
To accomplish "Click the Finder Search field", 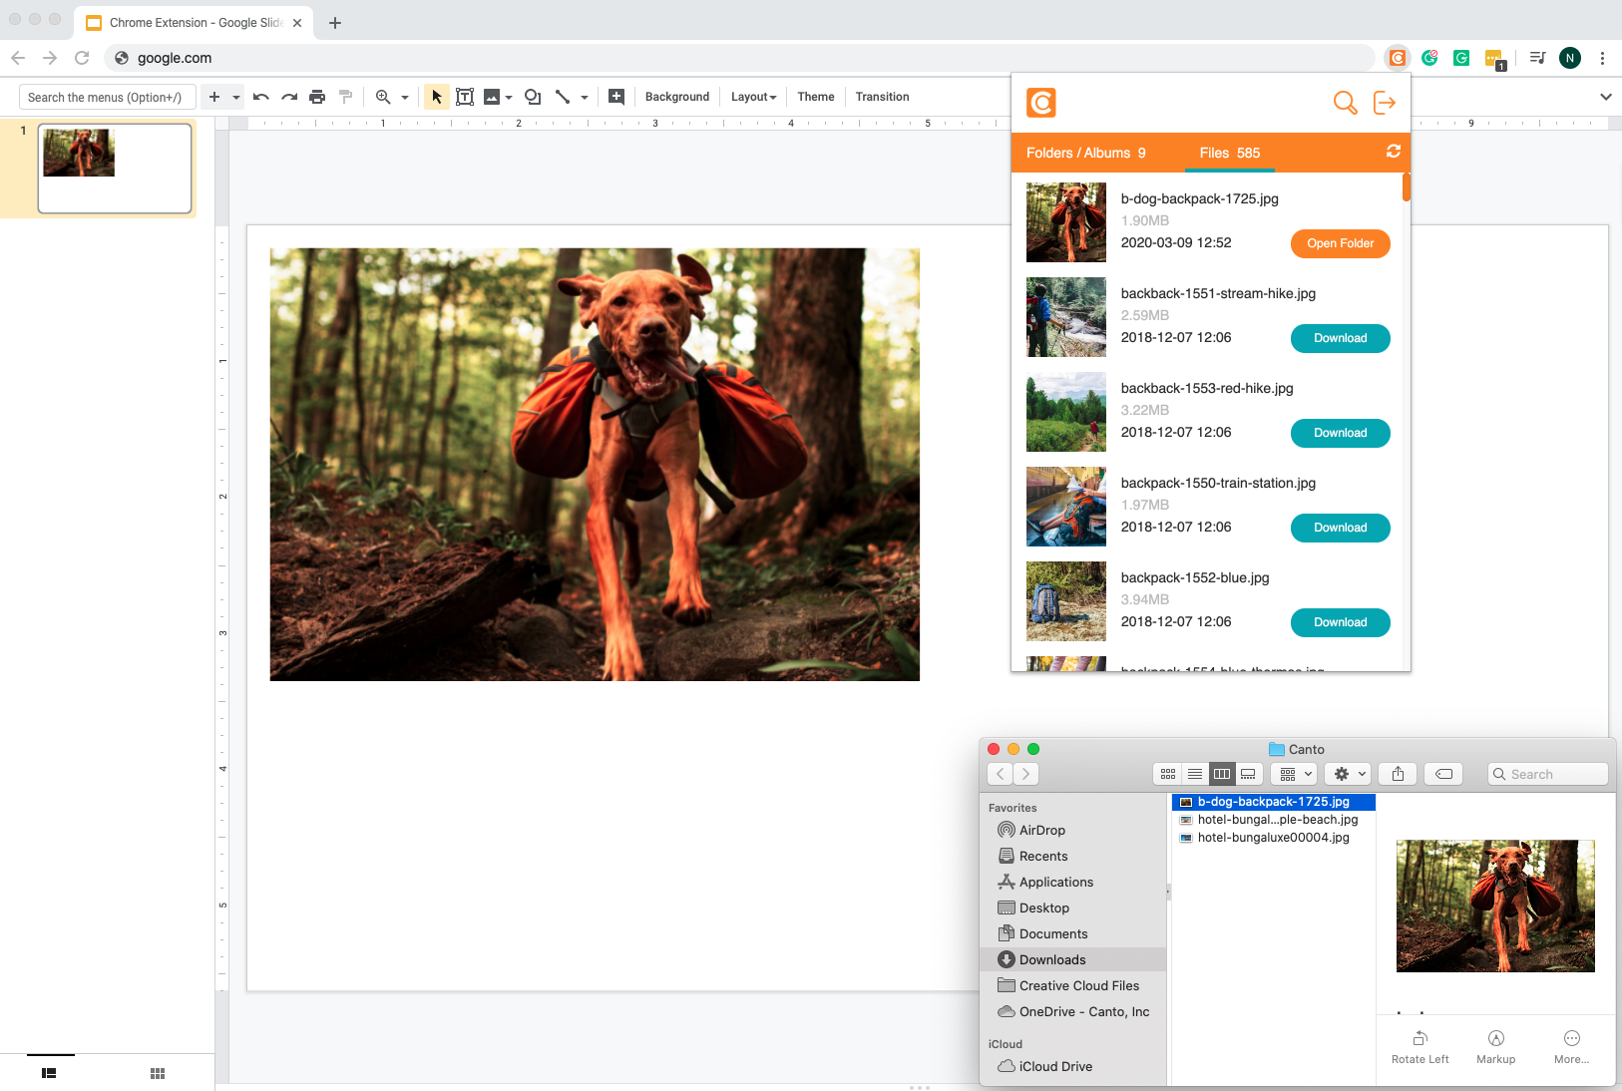I will tap(1548, 774).
